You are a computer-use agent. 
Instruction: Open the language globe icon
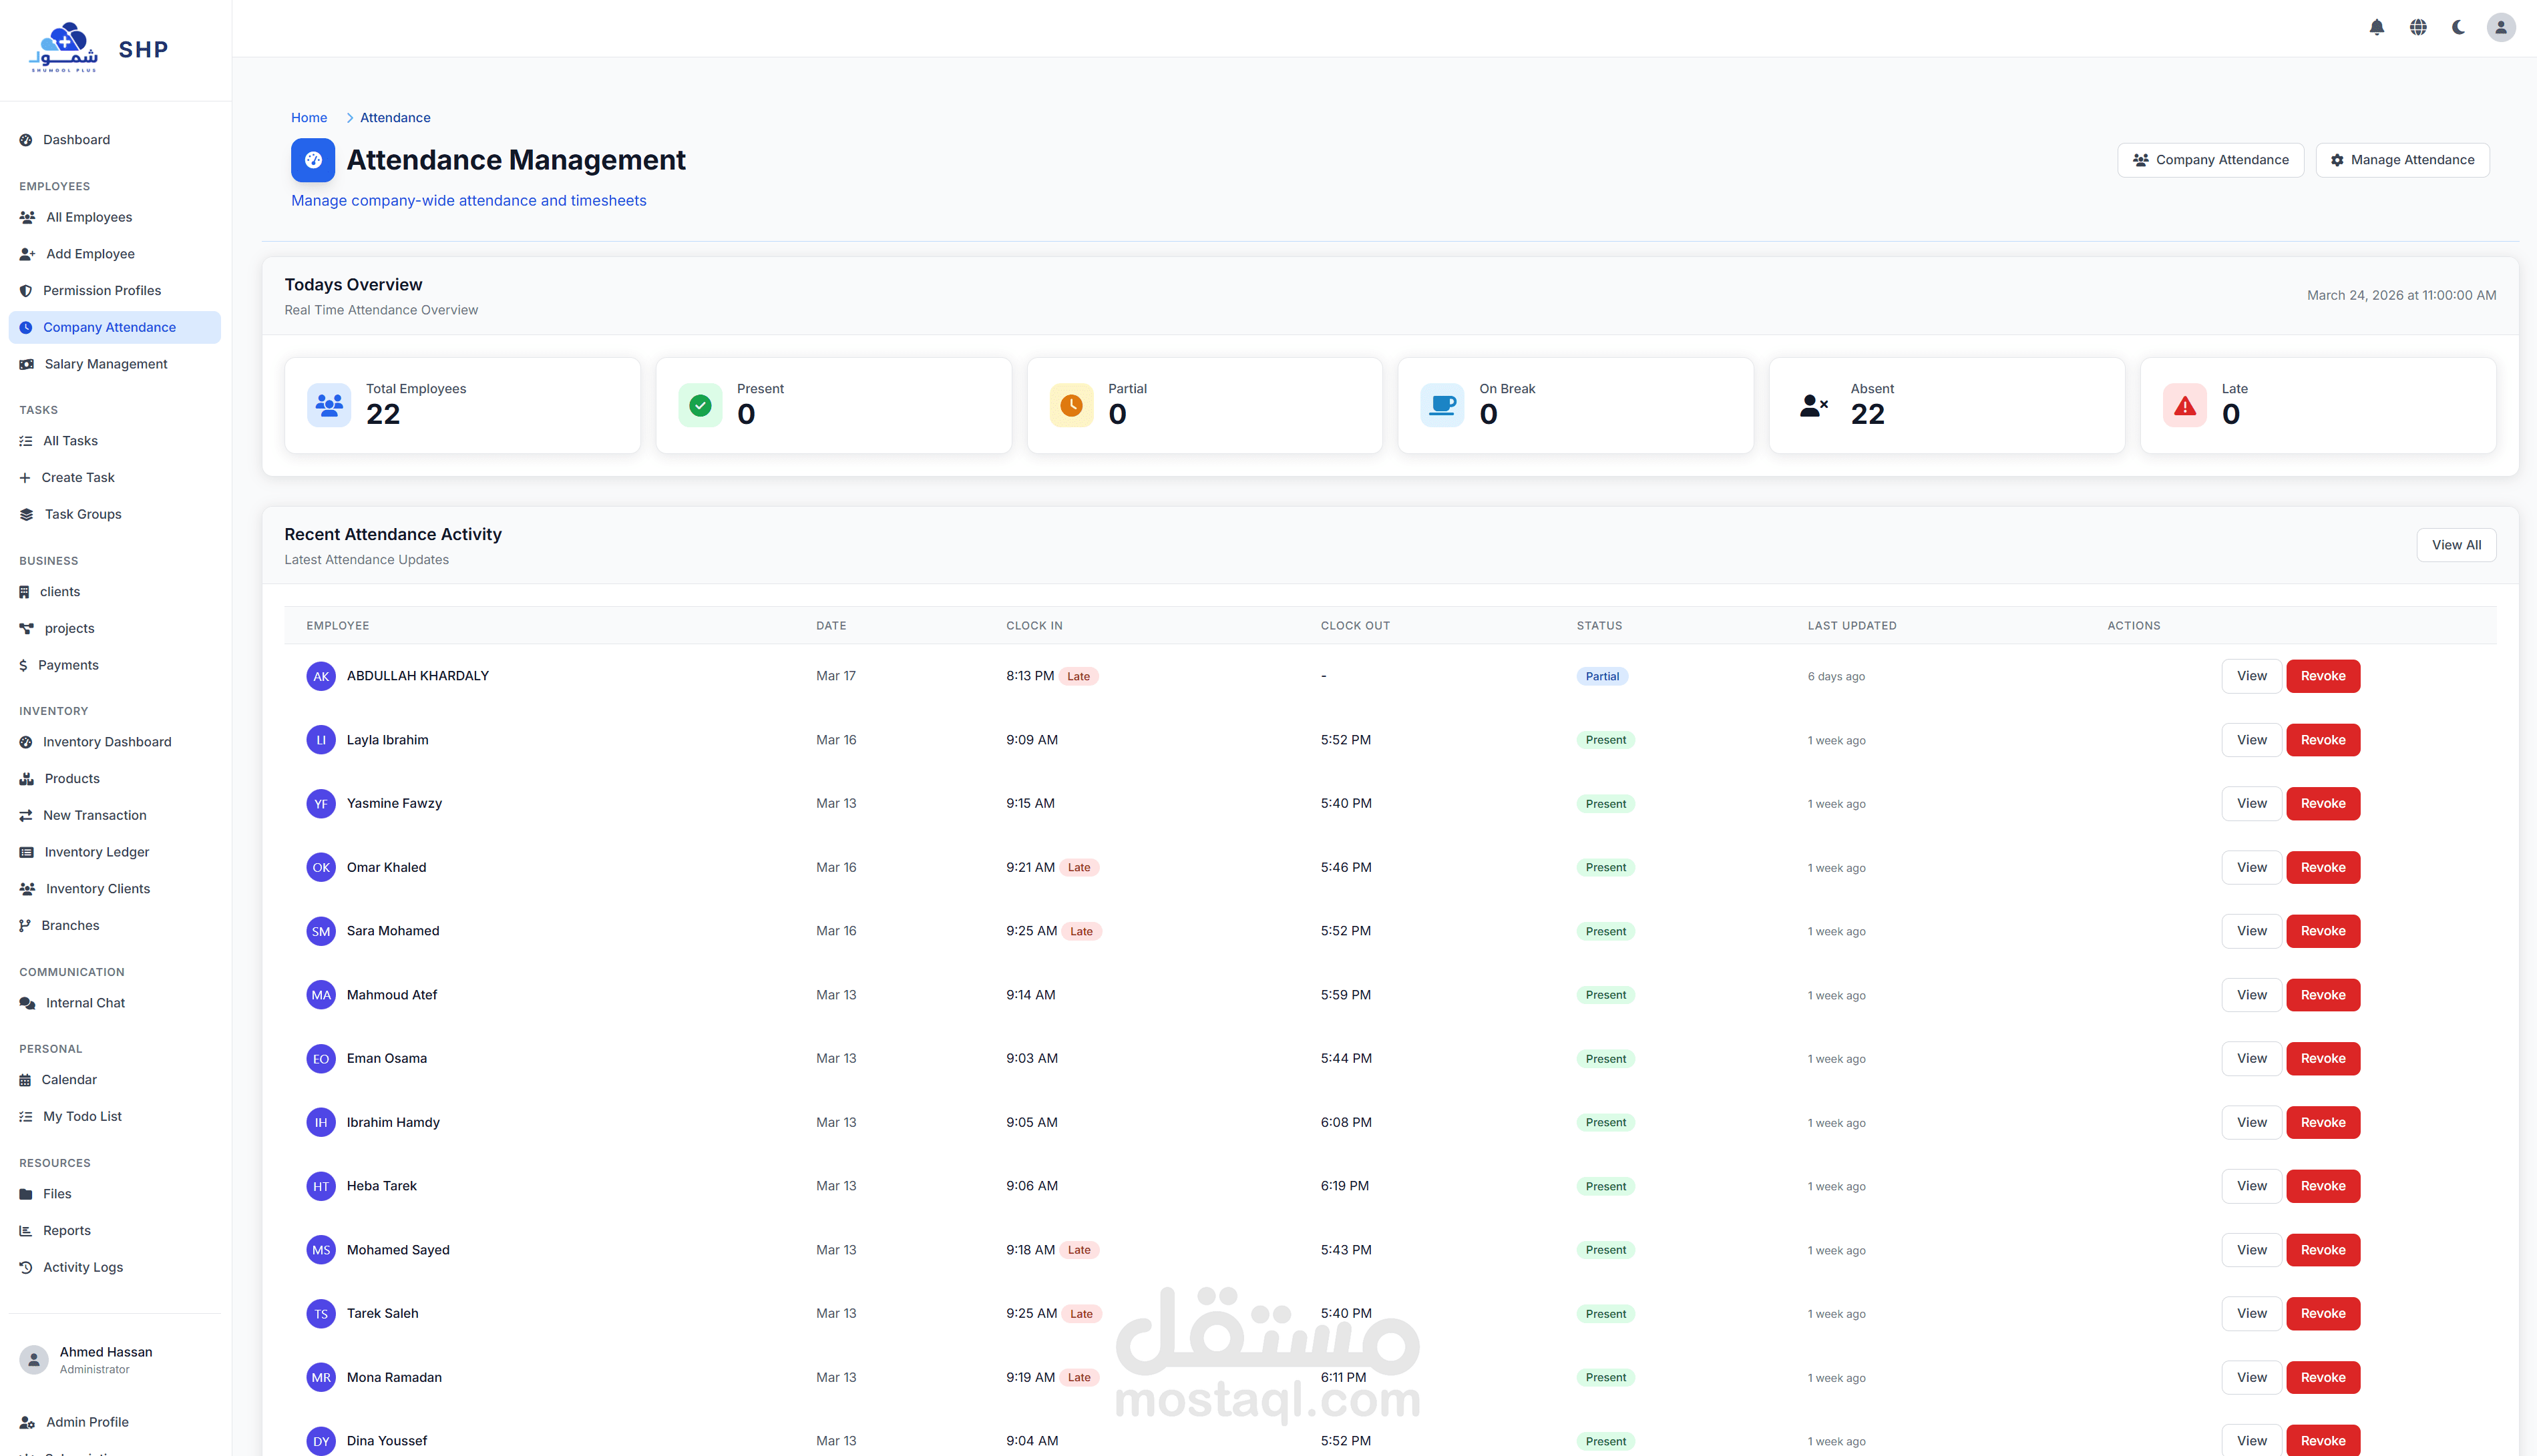pos(2417,27)
